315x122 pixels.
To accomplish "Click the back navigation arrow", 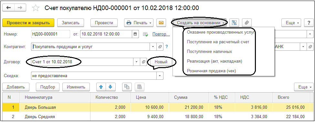I will tap(8, 8).
